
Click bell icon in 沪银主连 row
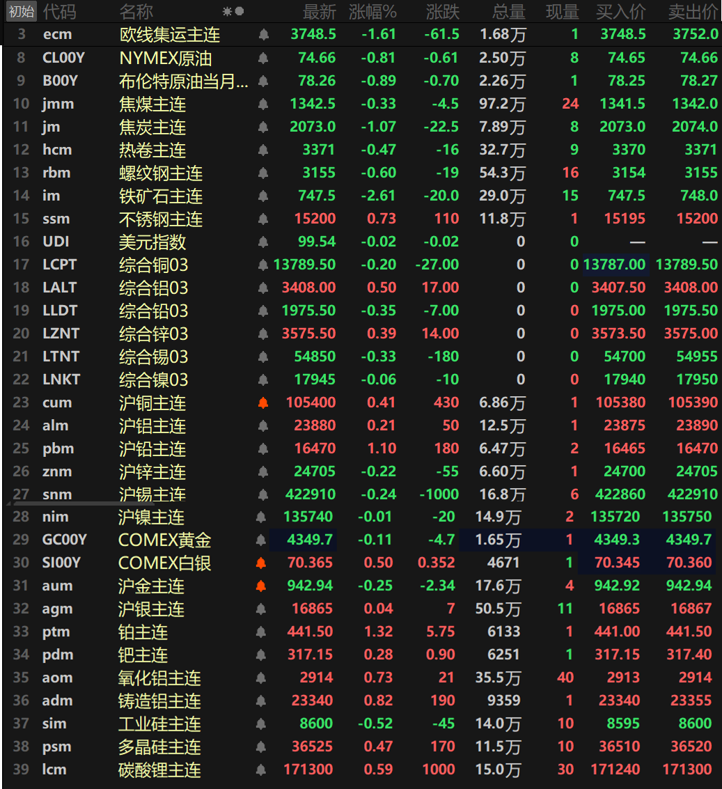(x=260, y=609)
